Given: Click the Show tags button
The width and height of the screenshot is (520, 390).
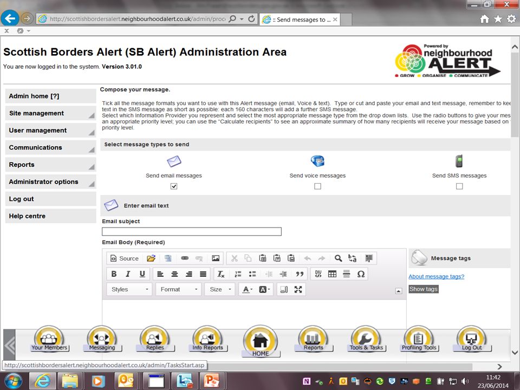Looking at the screenshot, I should (424, 289).
